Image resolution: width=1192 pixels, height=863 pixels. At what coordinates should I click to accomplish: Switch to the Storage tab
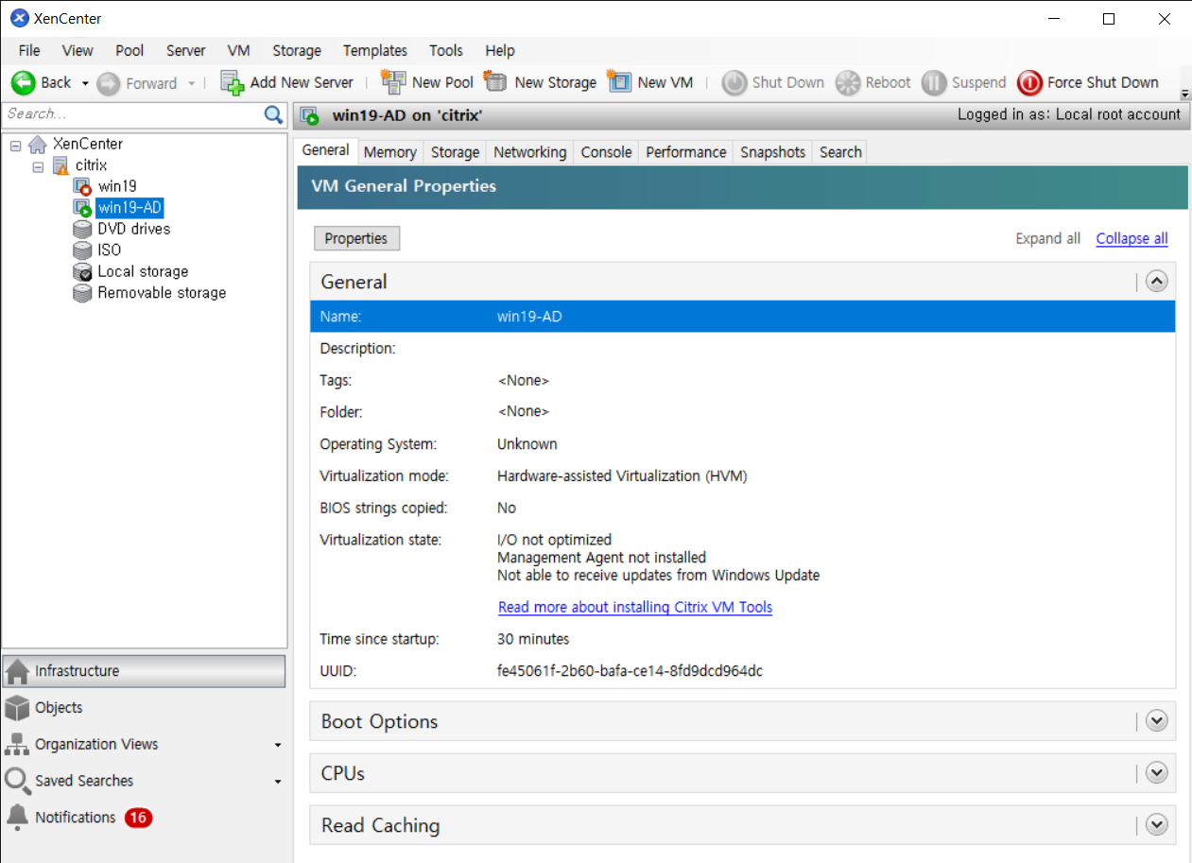pyautogui.click(x=455, y=152)
